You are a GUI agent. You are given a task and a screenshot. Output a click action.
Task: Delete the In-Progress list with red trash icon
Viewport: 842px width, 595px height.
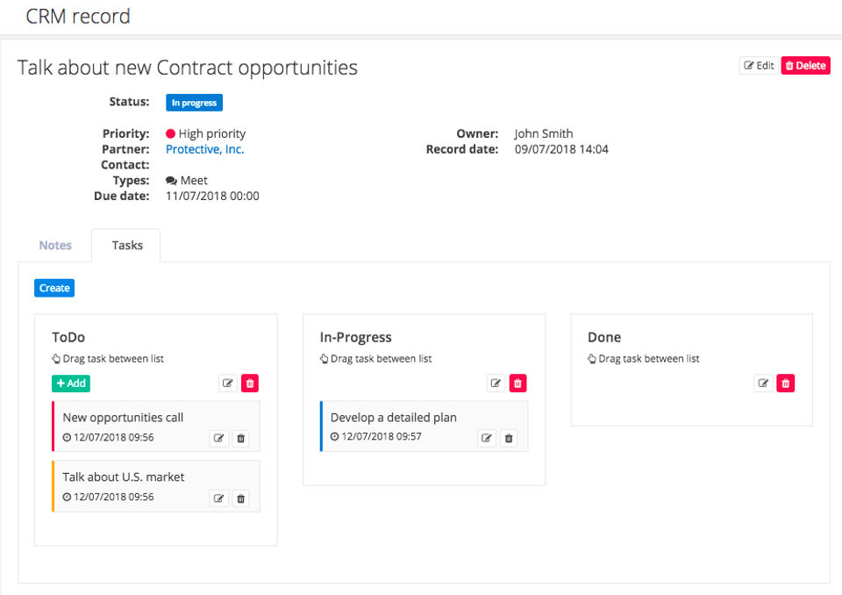pyautogui.click(x=517, y=384)
